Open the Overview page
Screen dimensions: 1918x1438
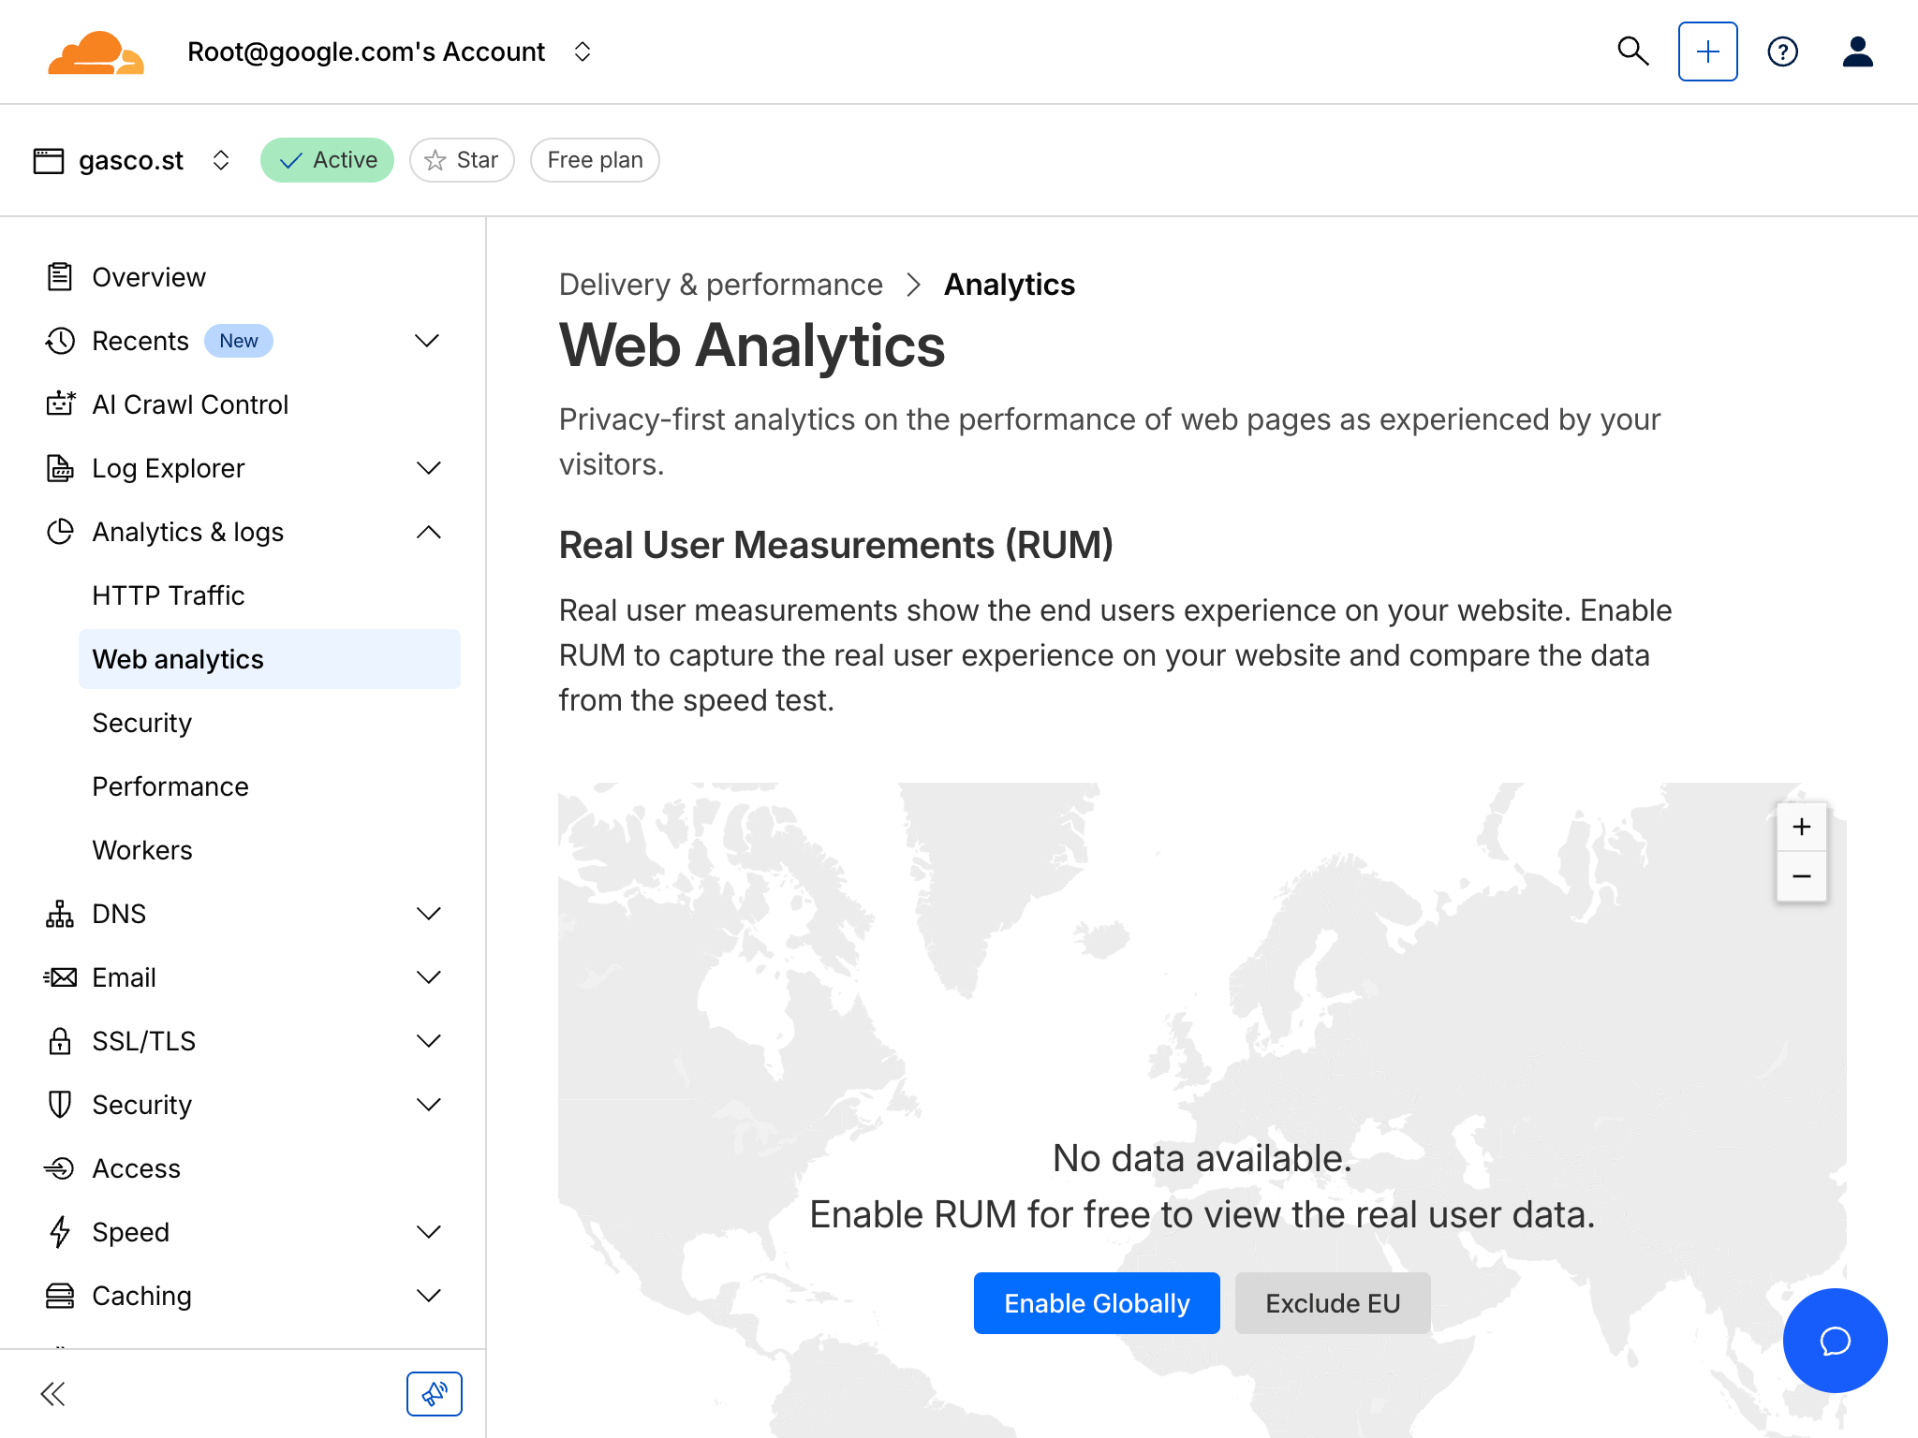tap(149, 276)
